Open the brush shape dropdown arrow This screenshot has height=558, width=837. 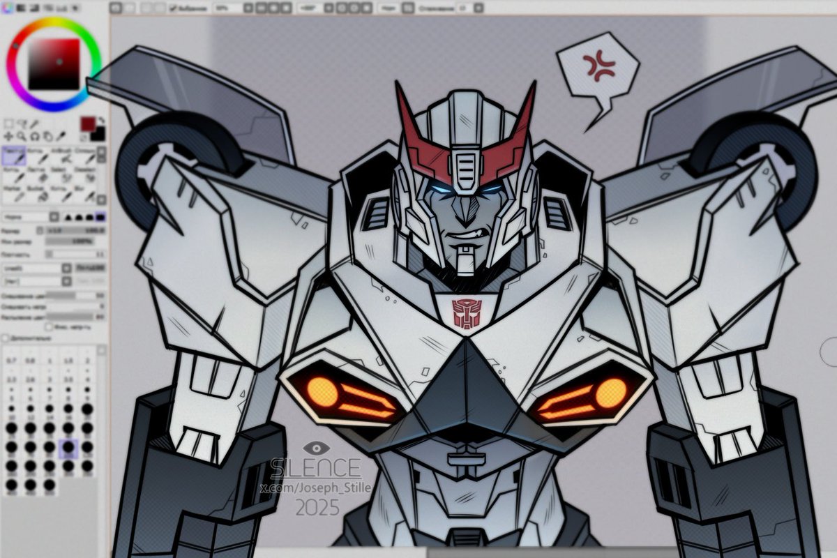66,268
